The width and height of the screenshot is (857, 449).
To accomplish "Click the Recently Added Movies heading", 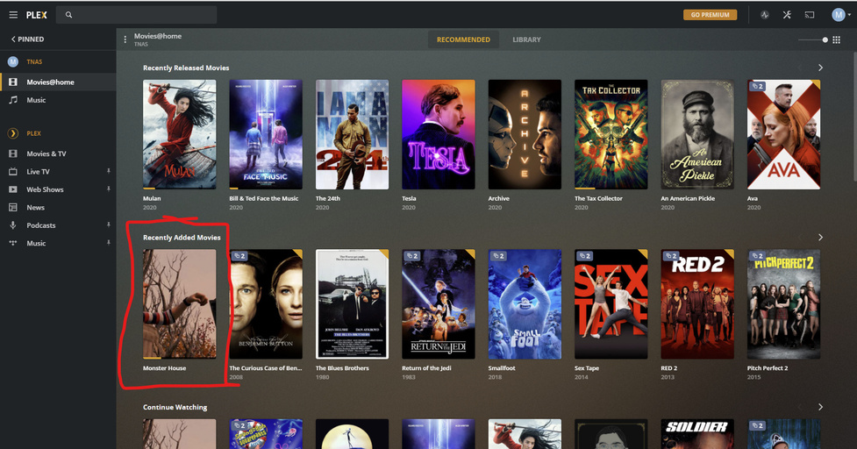I will [x=182, y=238].
